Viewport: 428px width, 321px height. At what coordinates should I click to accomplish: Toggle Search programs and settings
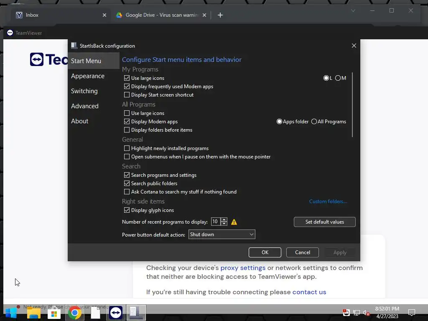coord(127,175)
